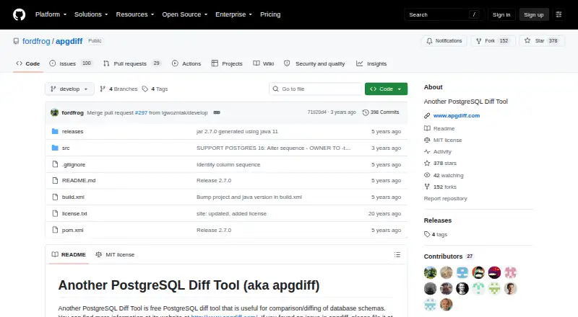This screenshot has width=578, height=317.
Task: Open the releases folder
Action: (73, 131)
